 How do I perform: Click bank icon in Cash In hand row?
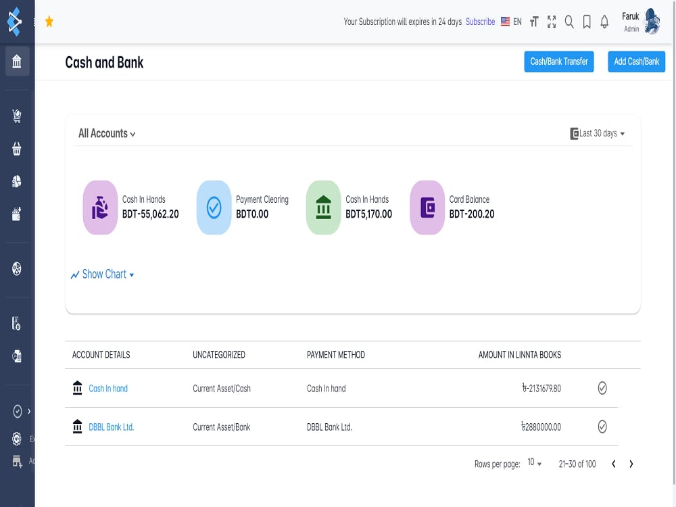point(78,388)
